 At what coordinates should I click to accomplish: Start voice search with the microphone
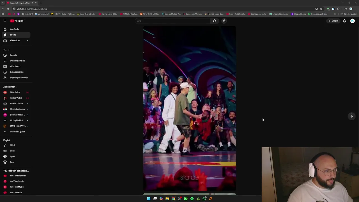(224, 21)
